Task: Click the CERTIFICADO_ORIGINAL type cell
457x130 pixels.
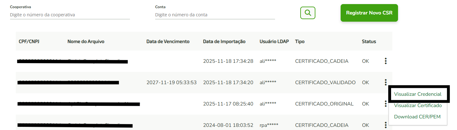Action: click(x=324, y=104)
